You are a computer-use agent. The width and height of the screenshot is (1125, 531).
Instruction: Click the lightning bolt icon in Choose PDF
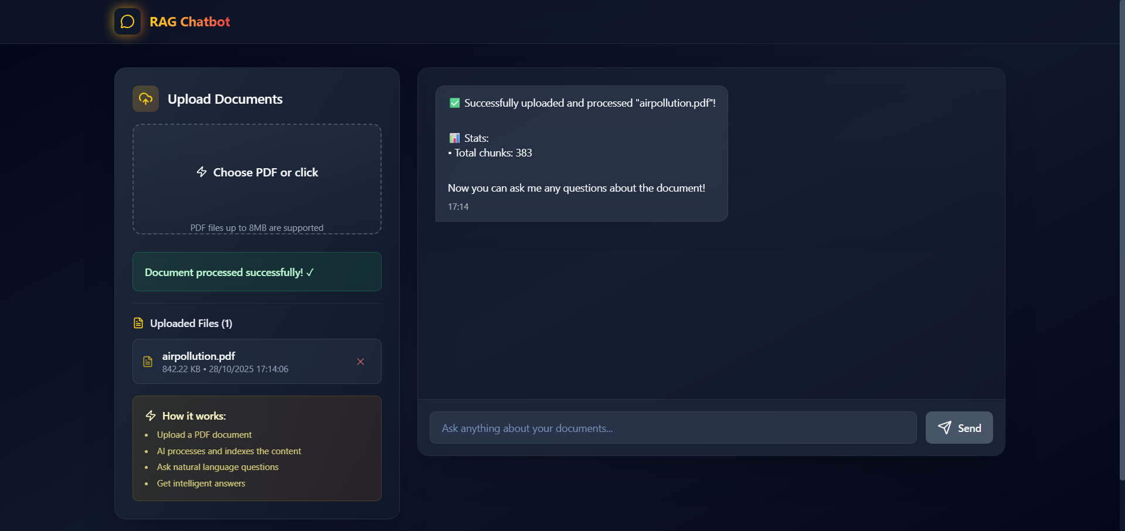pos(202,172)
